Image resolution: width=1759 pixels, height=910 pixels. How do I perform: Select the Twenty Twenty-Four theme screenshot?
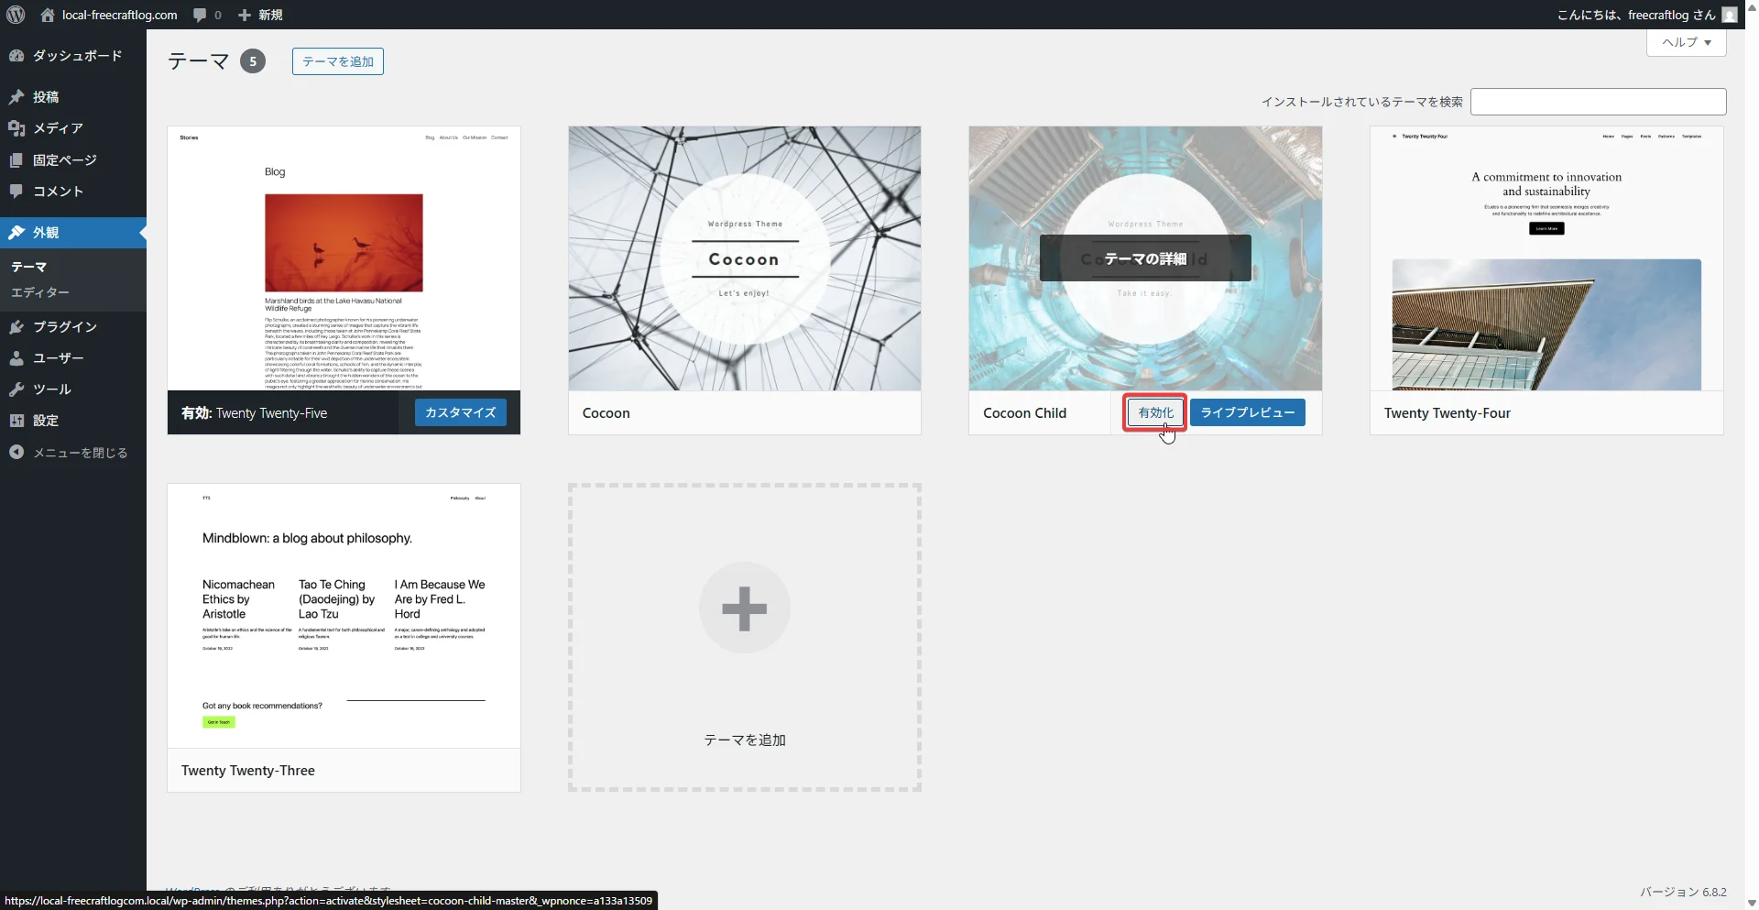coord(1546,258)
